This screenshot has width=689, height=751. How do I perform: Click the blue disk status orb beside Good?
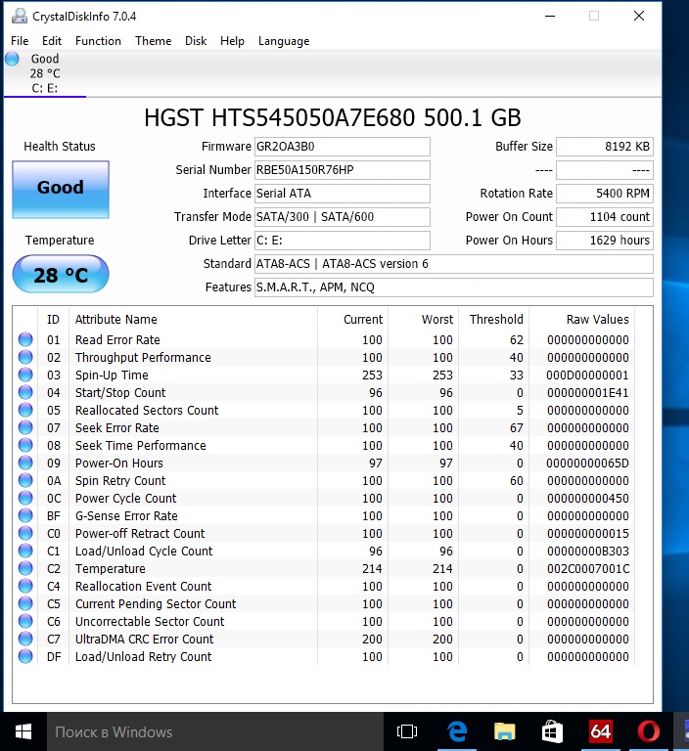point(12,59)
